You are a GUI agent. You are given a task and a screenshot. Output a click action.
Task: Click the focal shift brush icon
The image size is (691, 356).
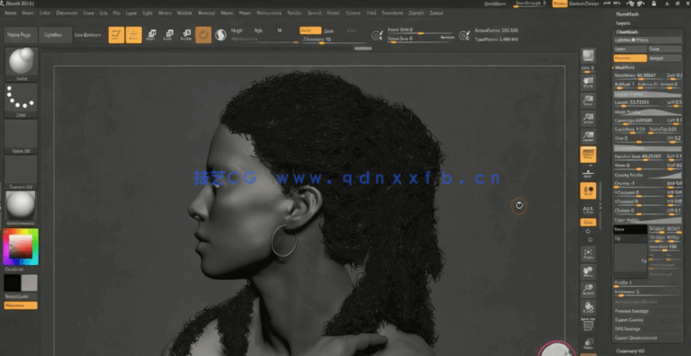378,36
